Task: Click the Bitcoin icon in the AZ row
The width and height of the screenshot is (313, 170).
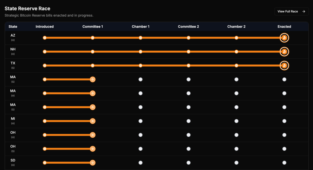Action: pos(284,38)
